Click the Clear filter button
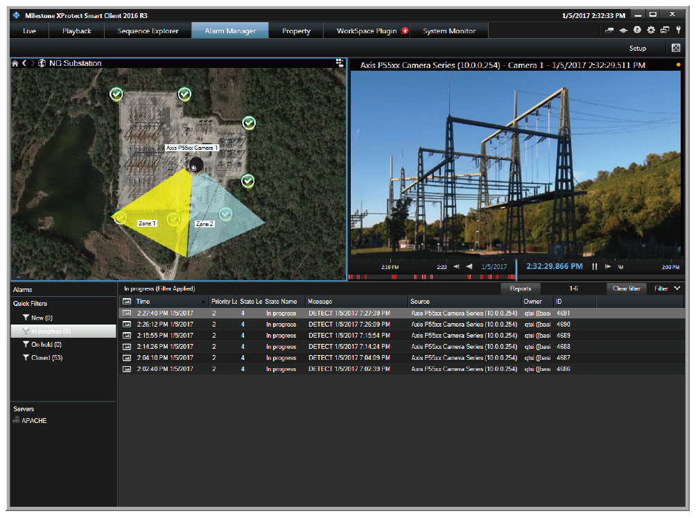The image size is (698, 518). click(627, 288)
